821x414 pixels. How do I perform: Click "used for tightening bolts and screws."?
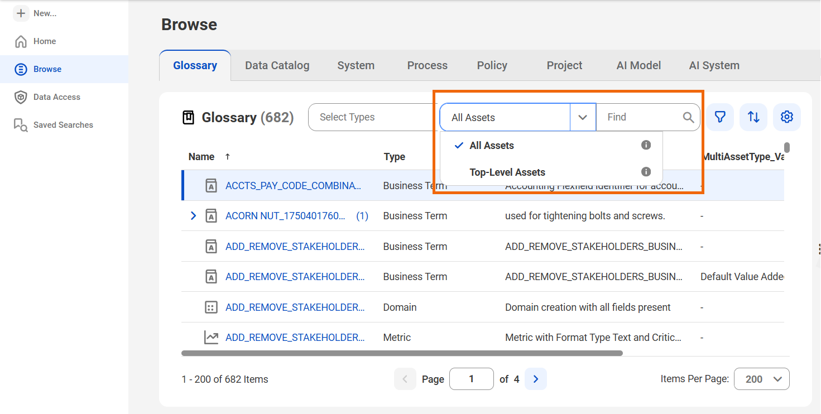[x=585, y=216]
